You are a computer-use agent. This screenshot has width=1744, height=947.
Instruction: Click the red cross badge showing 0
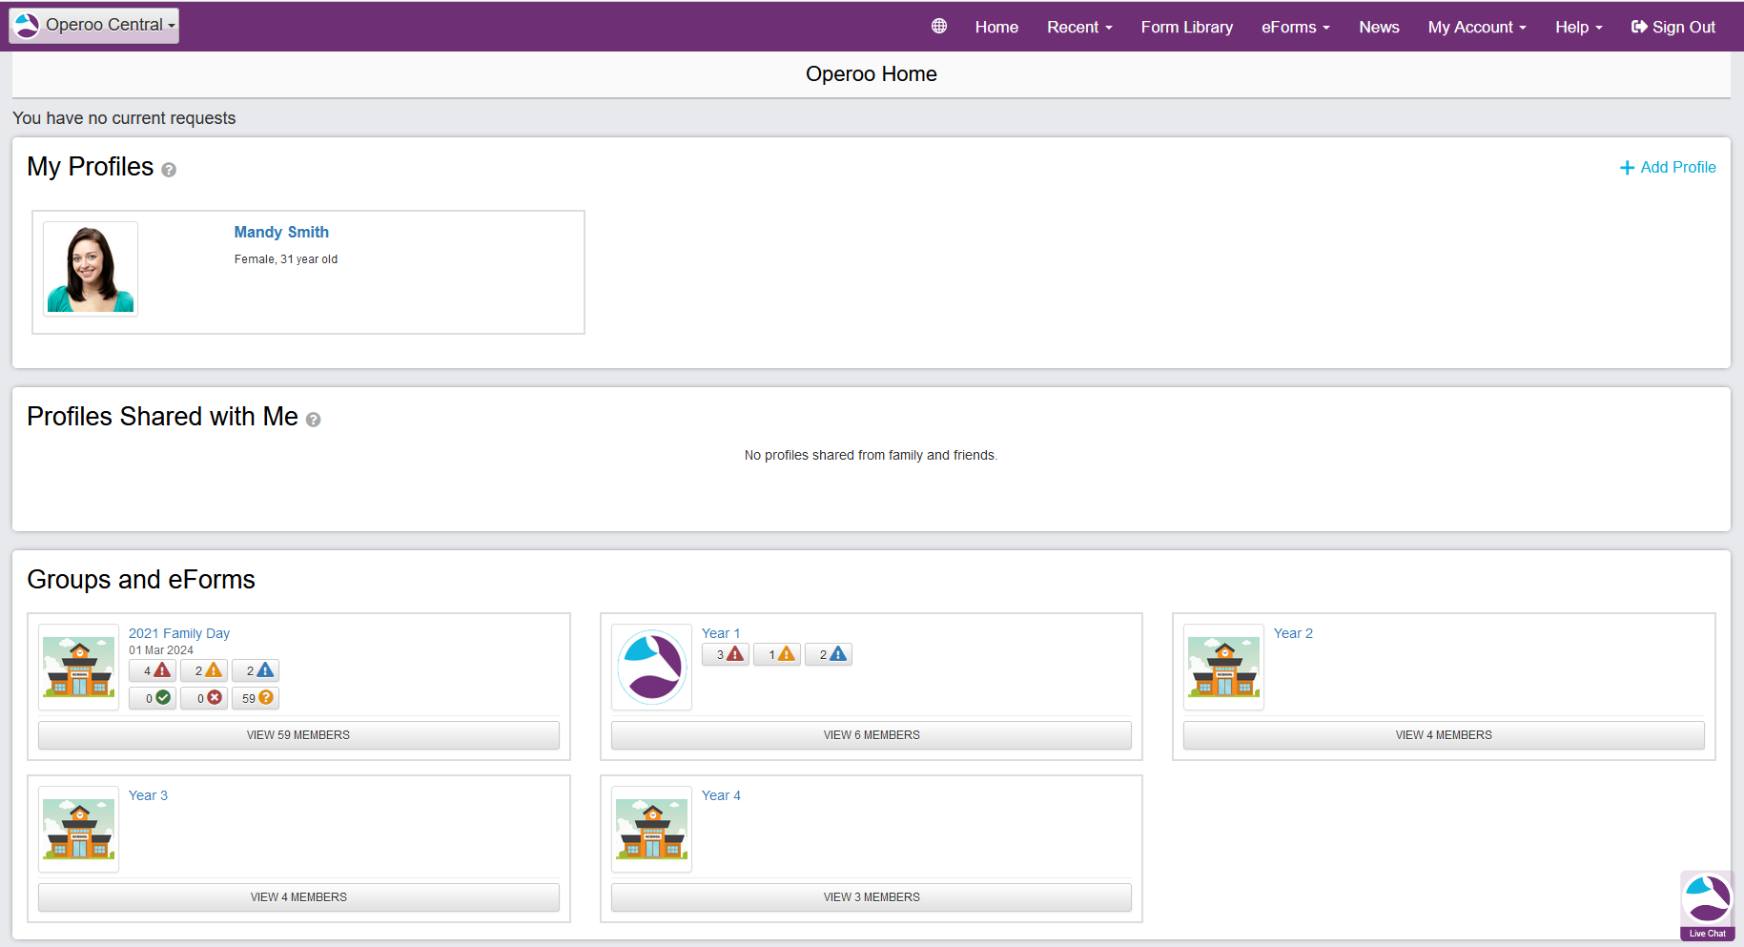point(204,698)
